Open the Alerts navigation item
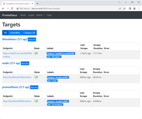142x119 pixels. coord(23,15)
